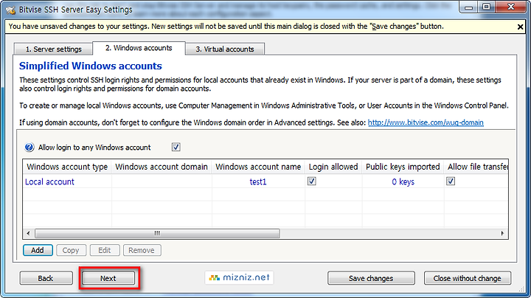Switch to 1. Server settings tab
The height and width of the screenshot is (298, 531).
tap(54, 49)
